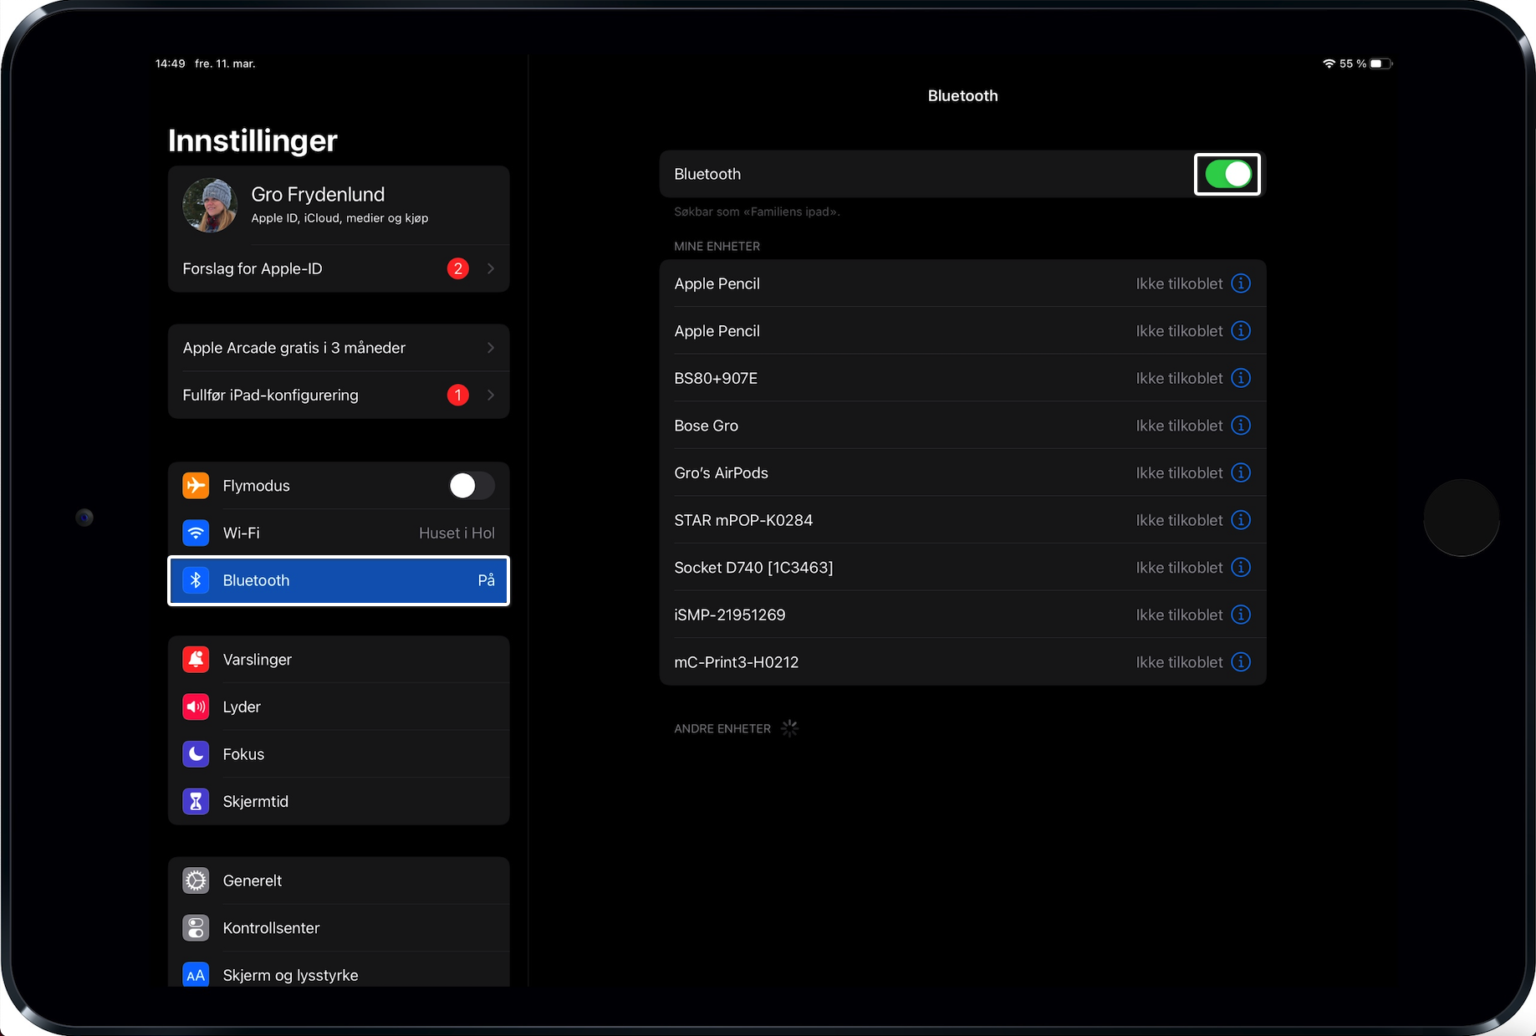Image resolution: width=1536 pixels, height=1036 pixels.
Task: Tap the Lyder speaker icon
Action: [x=196, y=707]
